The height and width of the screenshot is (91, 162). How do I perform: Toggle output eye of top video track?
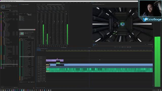42,57
